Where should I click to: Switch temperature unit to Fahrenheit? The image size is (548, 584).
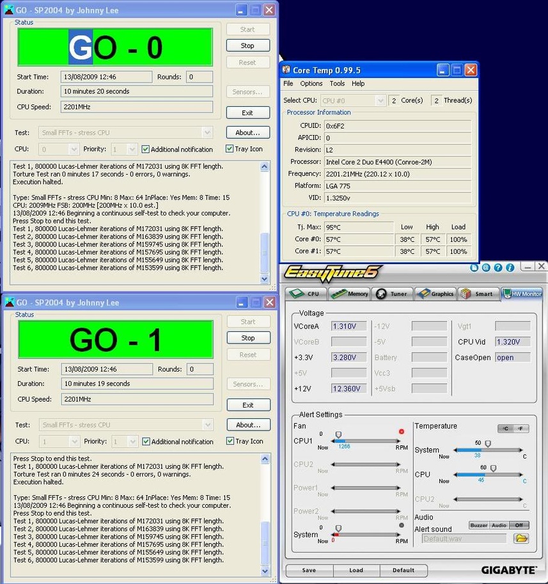(x=521, y=429)
